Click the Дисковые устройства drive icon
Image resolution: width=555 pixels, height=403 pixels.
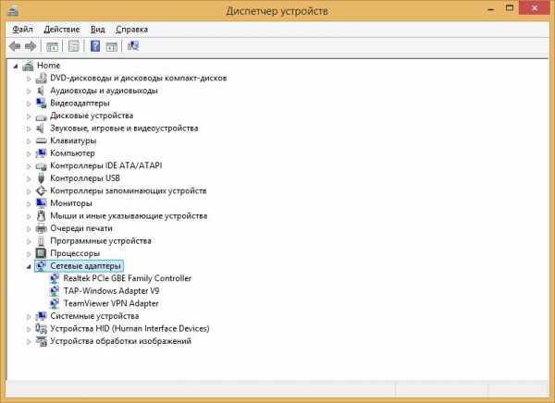click(41, 116)
